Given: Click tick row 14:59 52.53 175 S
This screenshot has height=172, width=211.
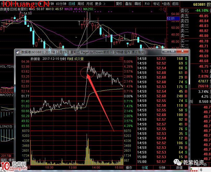Looking at the screenshot, I should pyautogui.click(x=162, y=87).
